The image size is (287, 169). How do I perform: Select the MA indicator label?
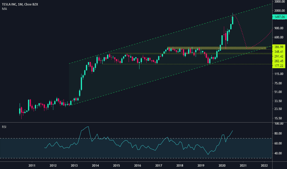pos(4,9)
